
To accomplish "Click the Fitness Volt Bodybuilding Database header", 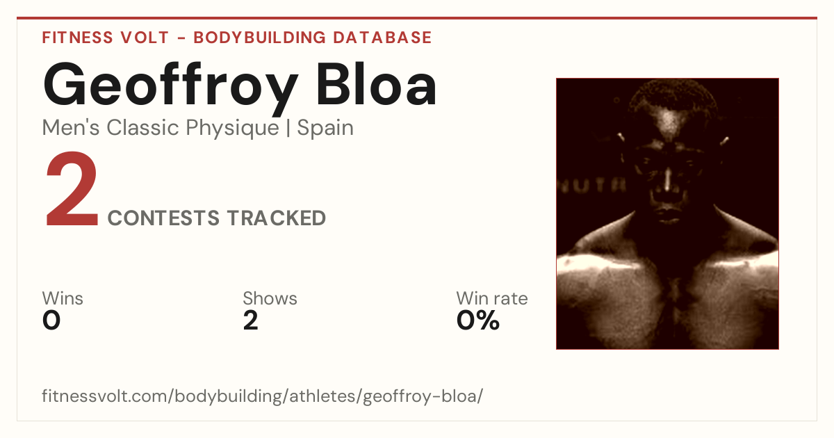I will 237,38.
